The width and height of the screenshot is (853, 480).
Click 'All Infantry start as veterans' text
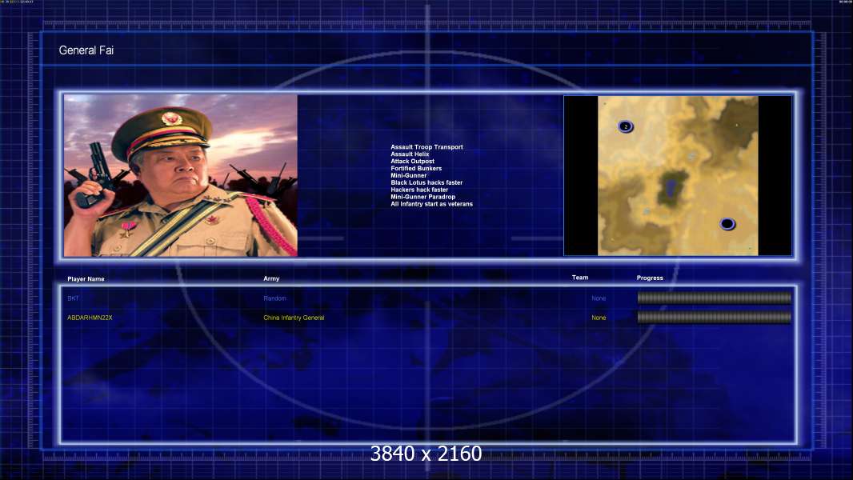[x=431, y=204]
